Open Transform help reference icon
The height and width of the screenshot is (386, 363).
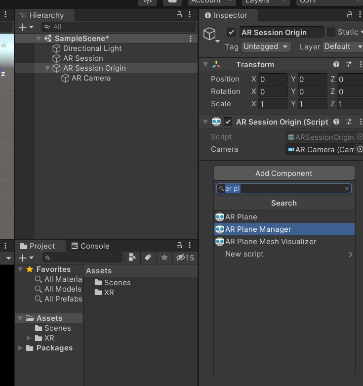(x=336, y=64)
